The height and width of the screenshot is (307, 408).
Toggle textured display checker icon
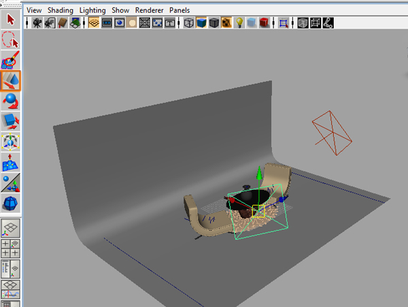pos(226,23)
